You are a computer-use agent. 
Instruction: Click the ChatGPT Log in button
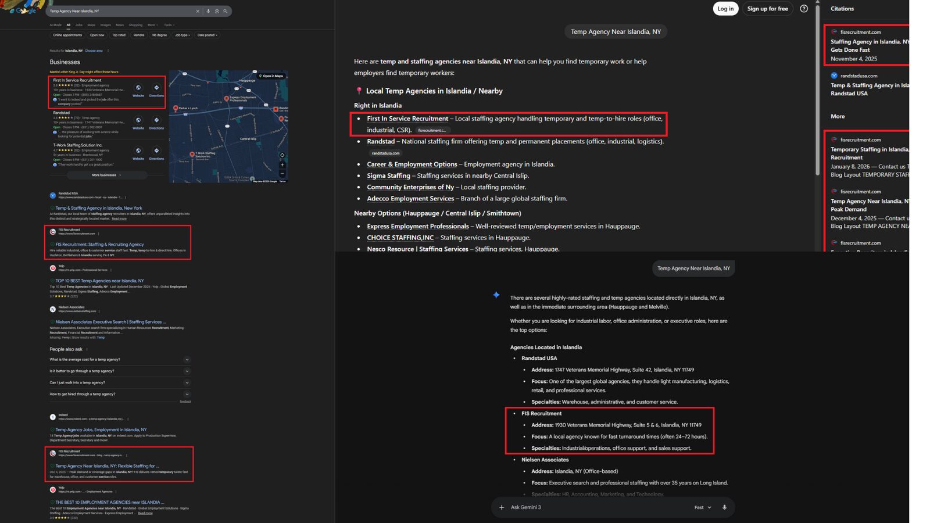point(725,9)
